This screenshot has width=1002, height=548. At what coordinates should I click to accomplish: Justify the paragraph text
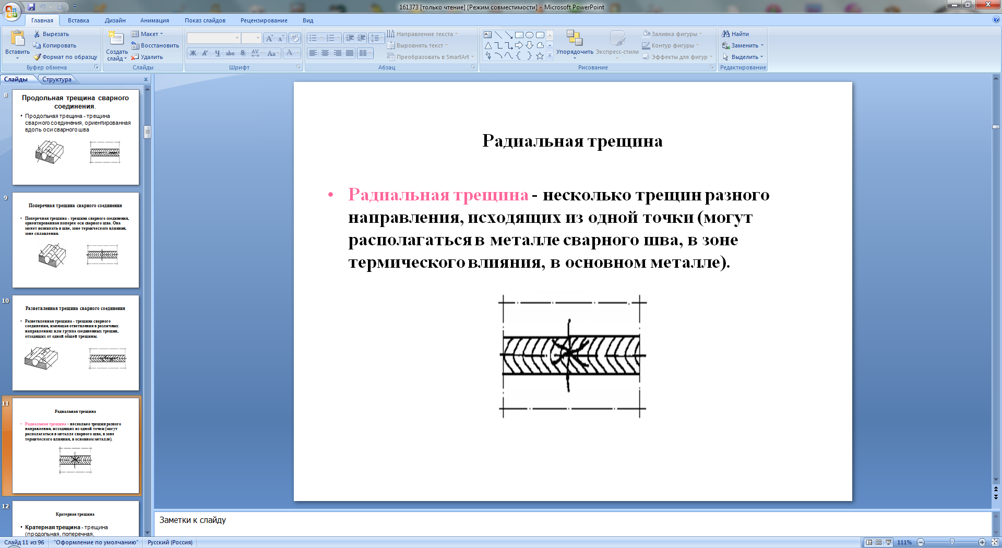pos(350,53)
